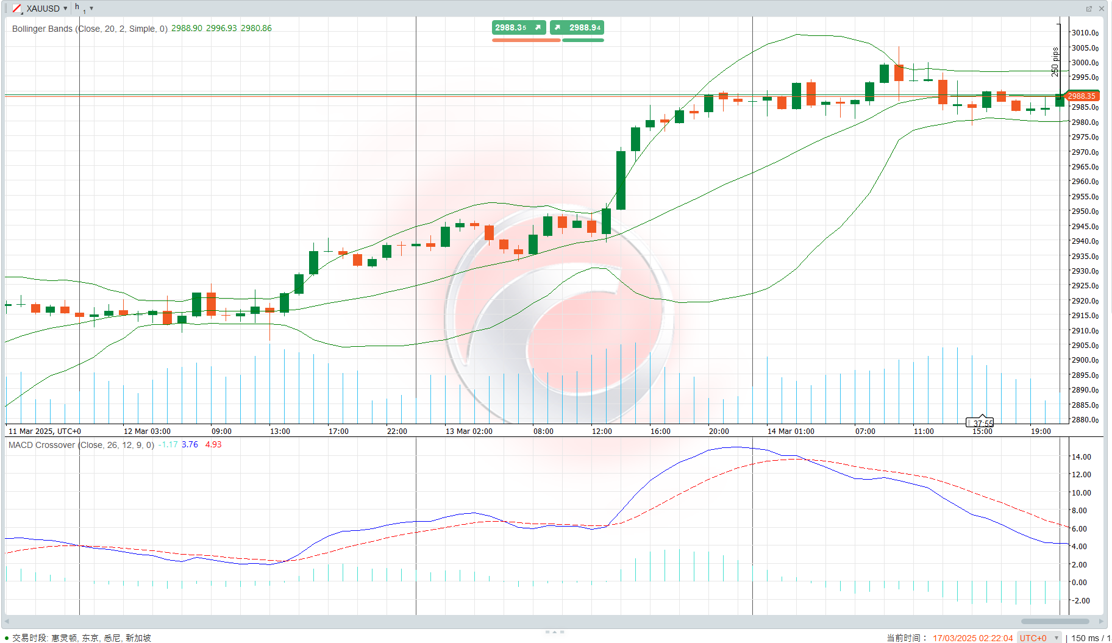Image resolution: width=1112 pixels, height=643 pixels.
Task: Click the Bollinger value 2988.90
Action: click(x=187, y=29)
